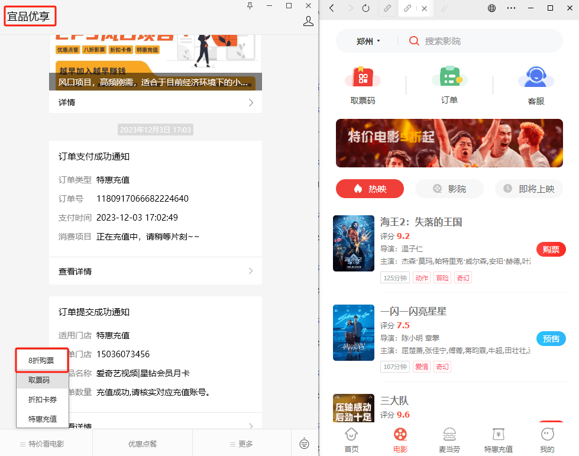The image size is (579, 456).
Task: Open the 海王2 movie poster
Action: click(354, 243)
